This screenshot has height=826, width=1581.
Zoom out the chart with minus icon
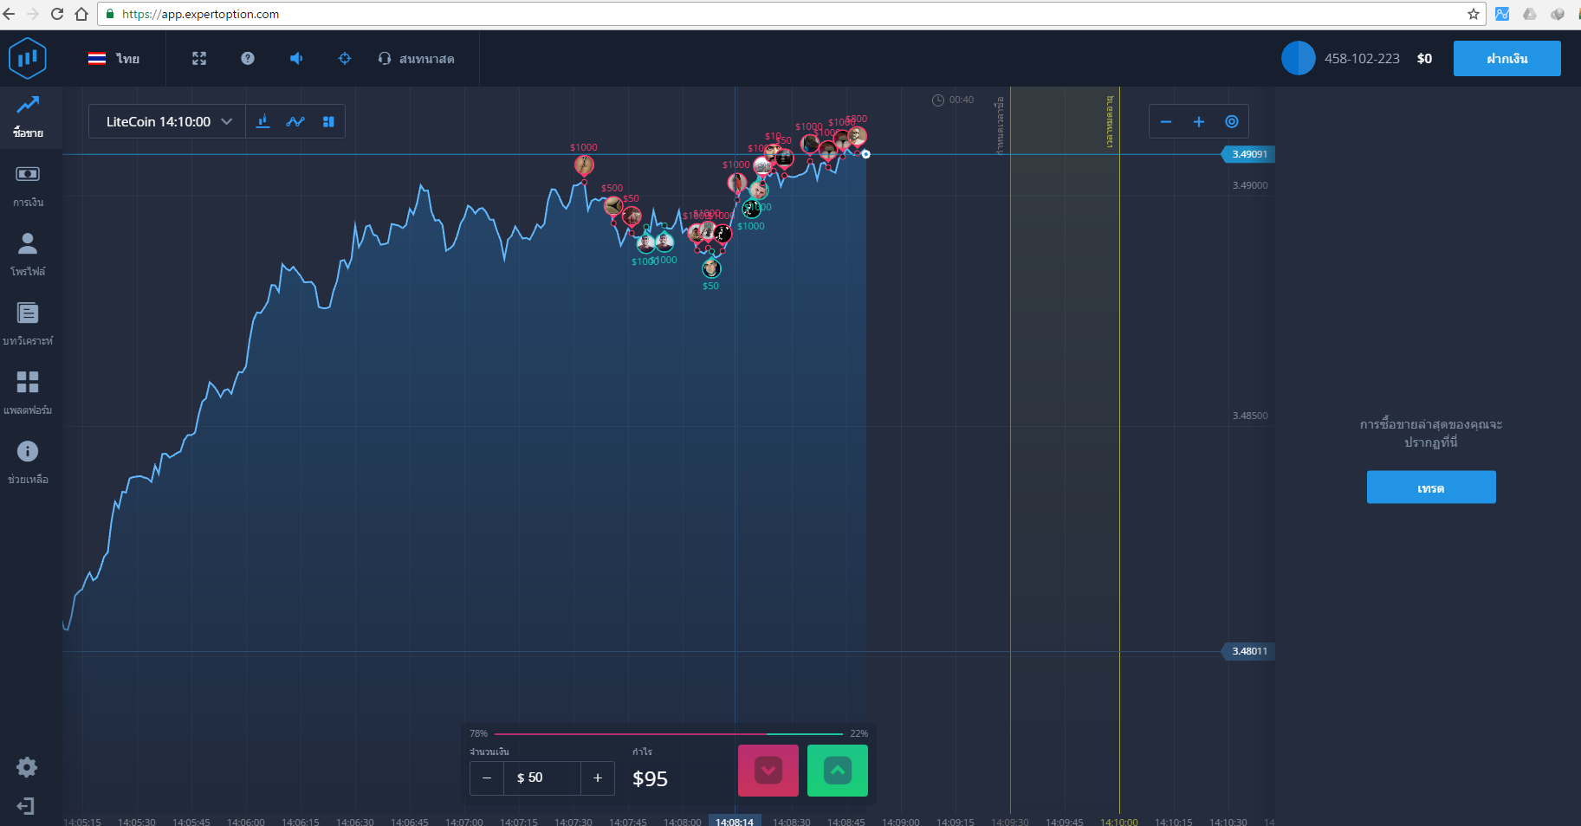1166,122
